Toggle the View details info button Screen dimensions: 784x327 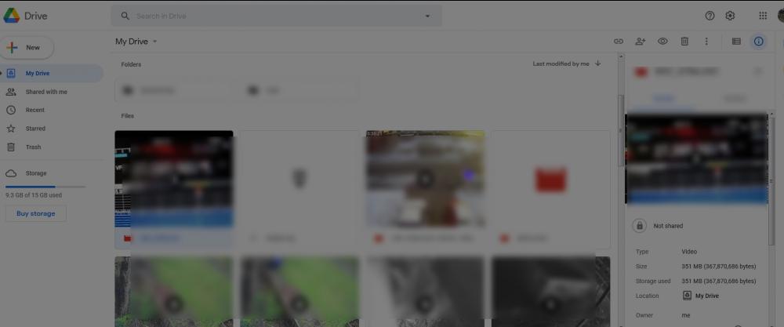point(758,42)
